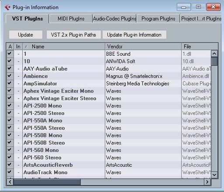Select API-2500 Stereo row

109,113
